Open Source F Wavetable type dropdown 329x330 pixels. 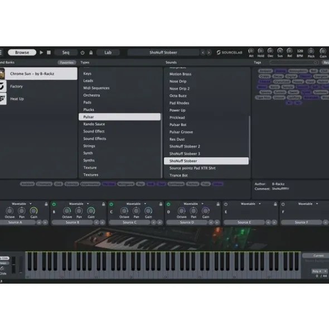tap(308, 204)
